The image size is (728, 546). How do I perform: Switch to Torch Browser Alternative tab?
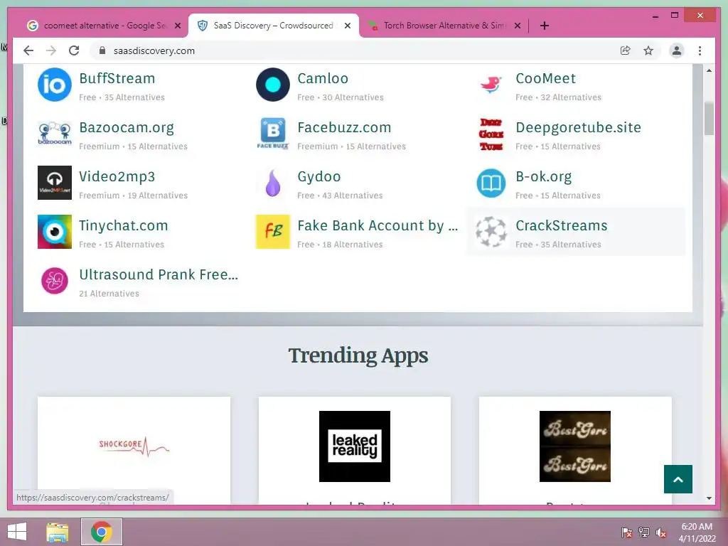click(445, 26)
